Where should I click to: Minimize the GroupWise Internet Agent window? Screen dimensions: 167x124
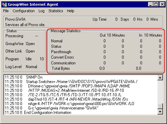[150, 4]
